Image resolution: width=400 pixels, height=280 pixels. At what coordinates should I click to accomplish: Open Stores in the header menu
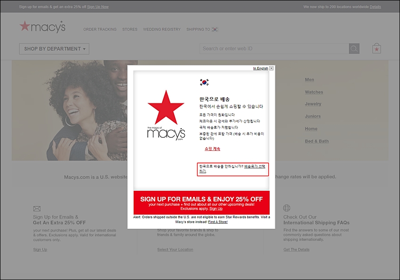coord(129,29)
